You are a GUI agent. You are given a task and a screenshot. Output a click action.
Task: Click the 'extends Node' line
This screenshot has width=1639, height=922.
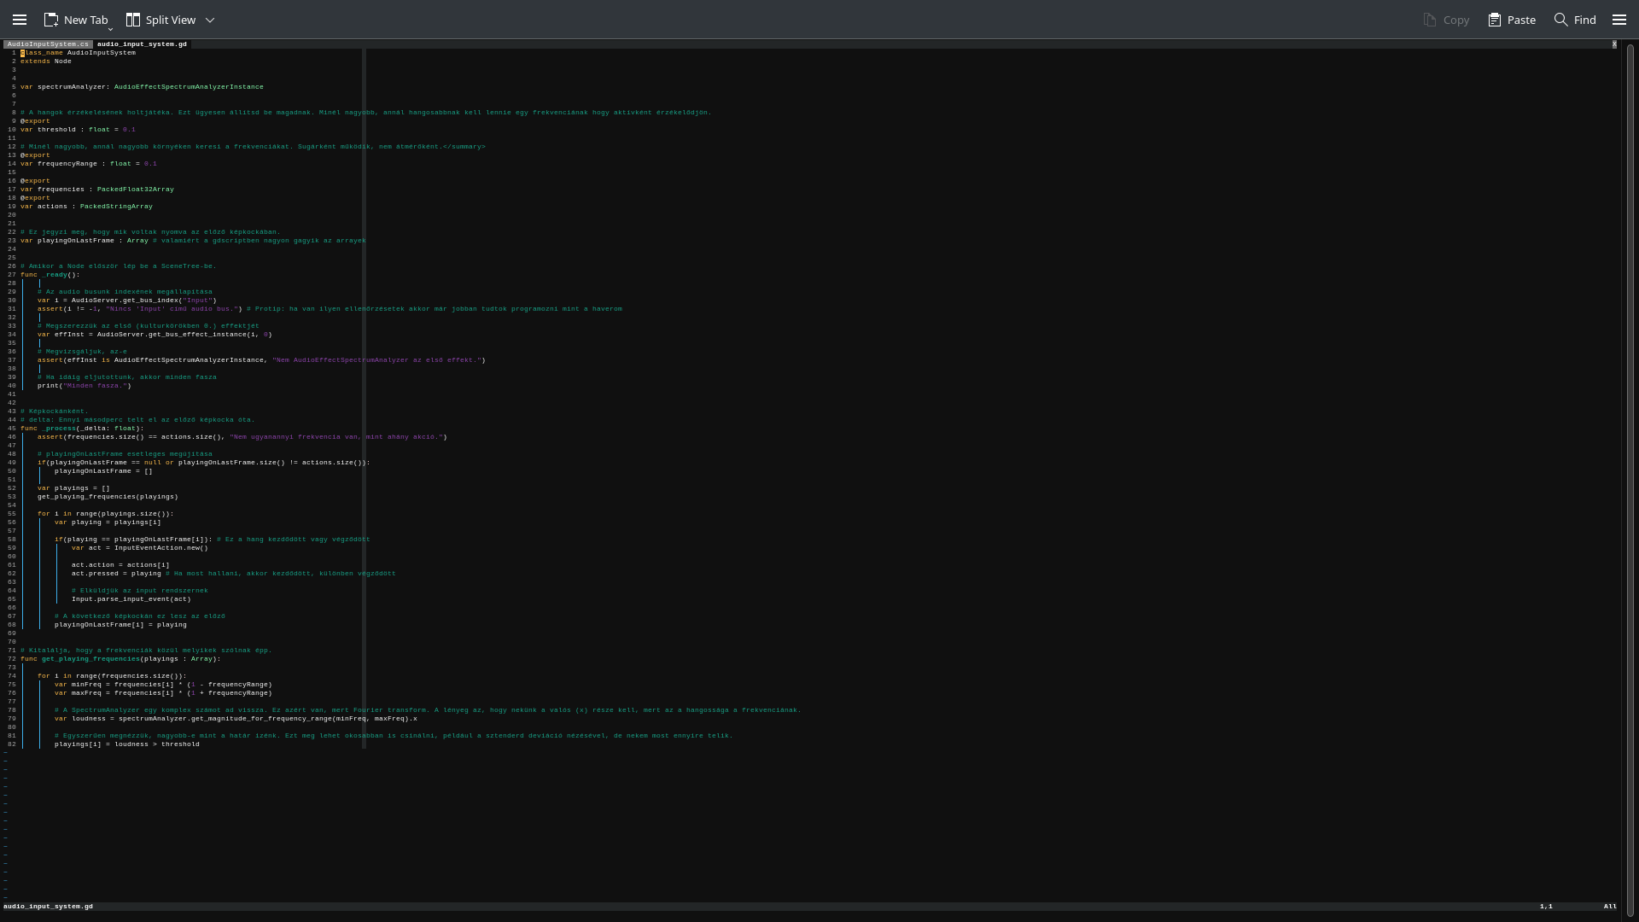[x=46, y=61]
